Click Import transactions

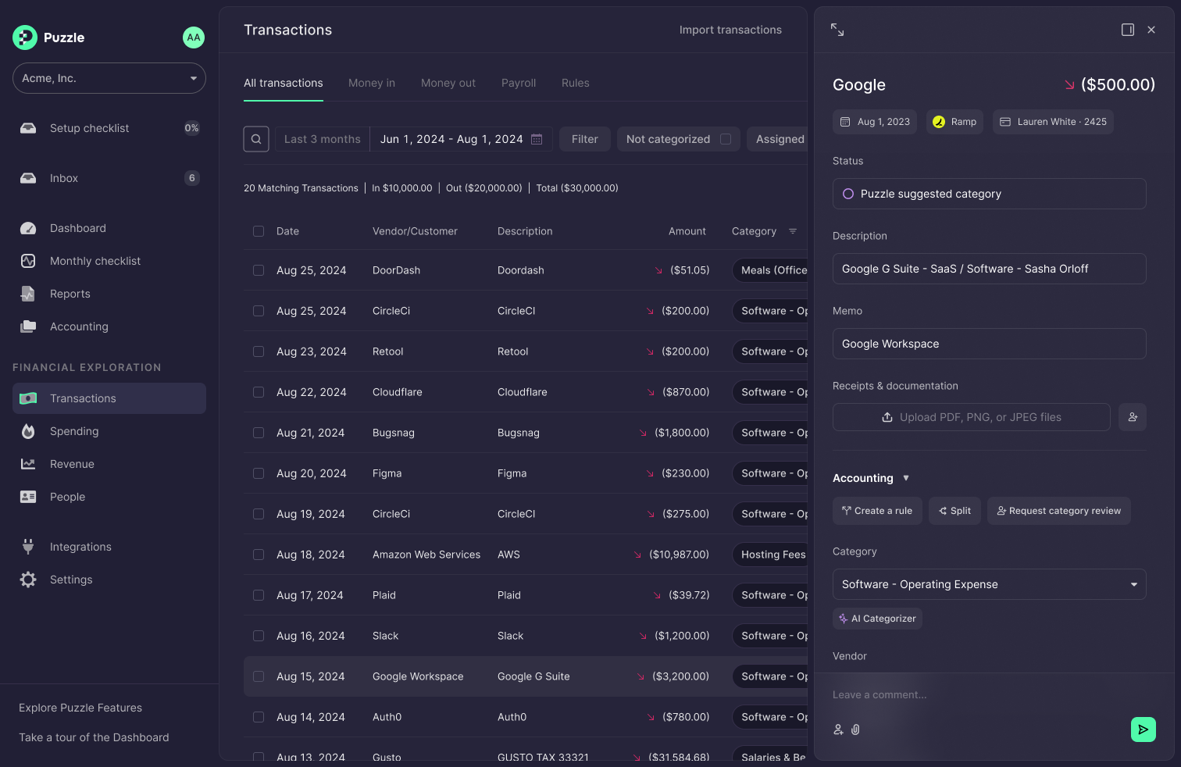click(730, 30)
